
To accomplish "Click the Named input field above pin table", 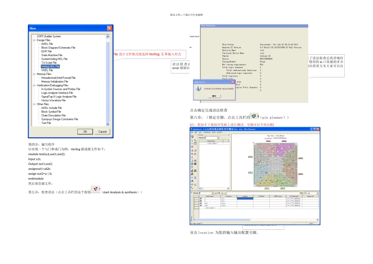I will [205, 193].
